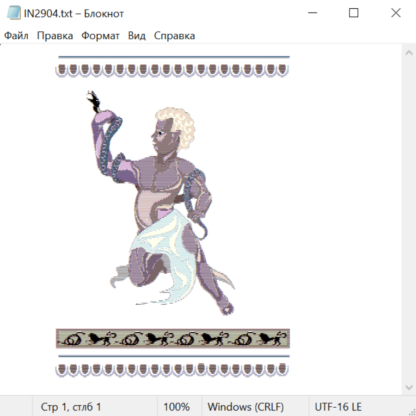Click the 'Стр 1, стлб 1' status field
The width and height of the screenshot is (416, 416).
[71, 407]
